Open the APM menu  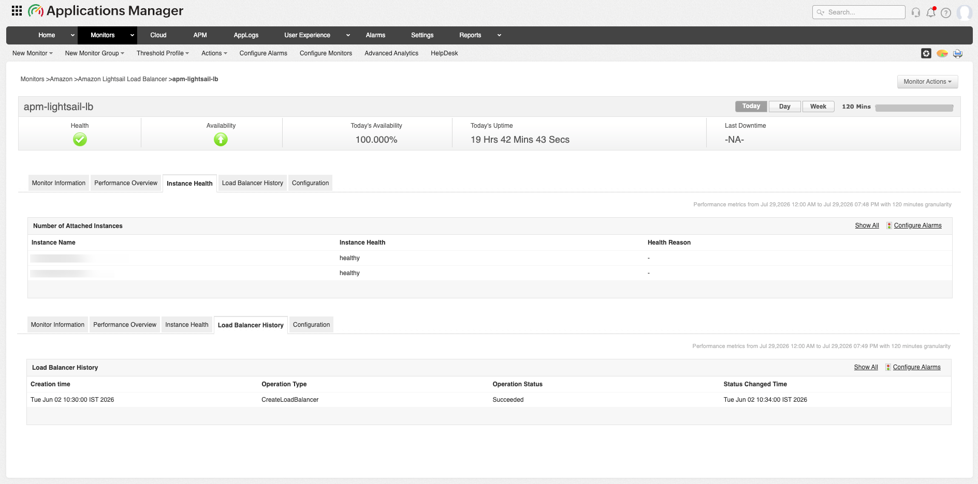pyautogui.click(x=200, y=35)
